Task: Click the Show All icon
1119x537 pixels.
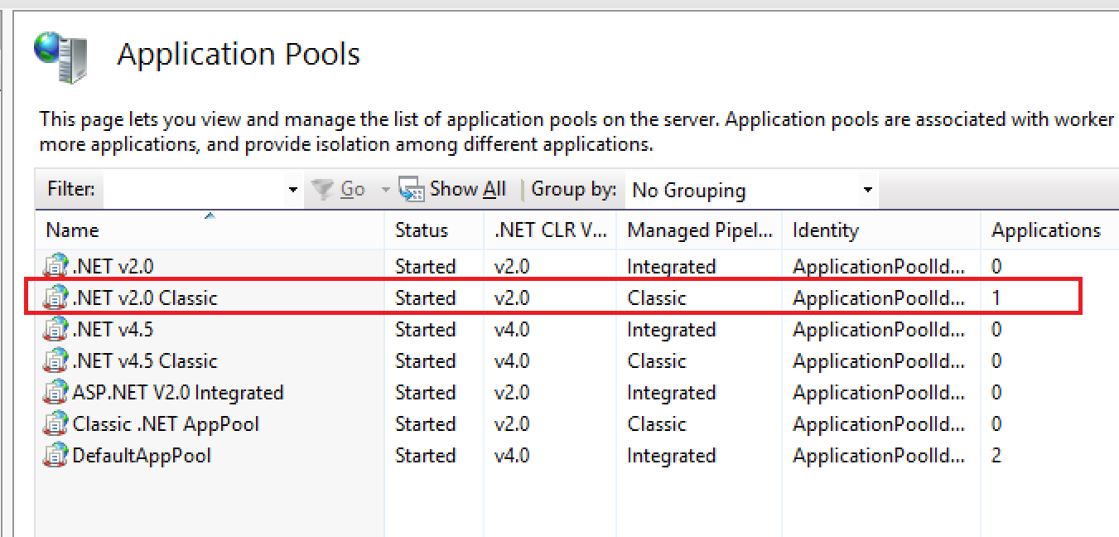Action: [x=412, y=190]
